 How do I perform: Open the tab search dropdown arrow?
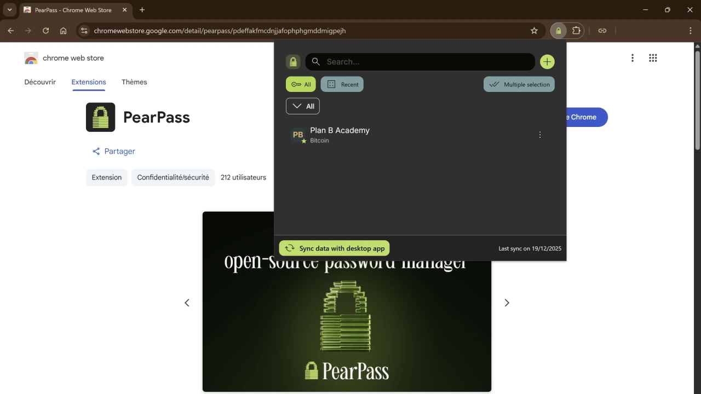(x=9, y=10)
